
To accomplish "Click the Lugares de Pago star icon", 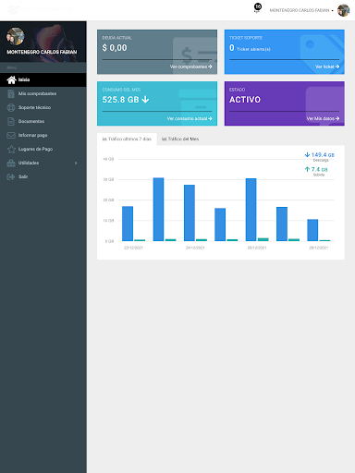I will coord(11,149).
